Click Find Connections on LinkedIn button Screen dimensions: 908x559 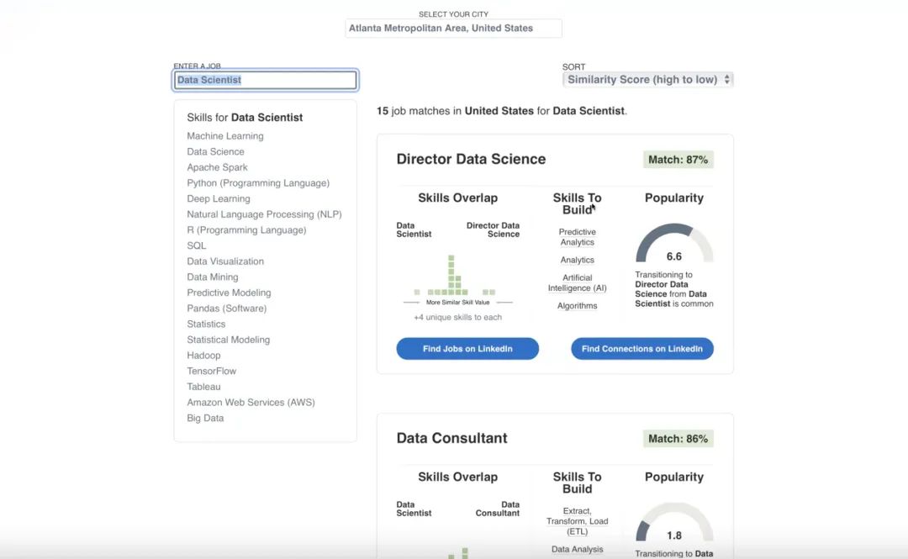coord(641,349)
